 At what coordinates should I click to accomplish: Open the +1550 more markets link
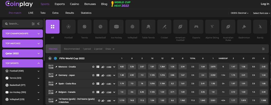[x=109, y=67]
